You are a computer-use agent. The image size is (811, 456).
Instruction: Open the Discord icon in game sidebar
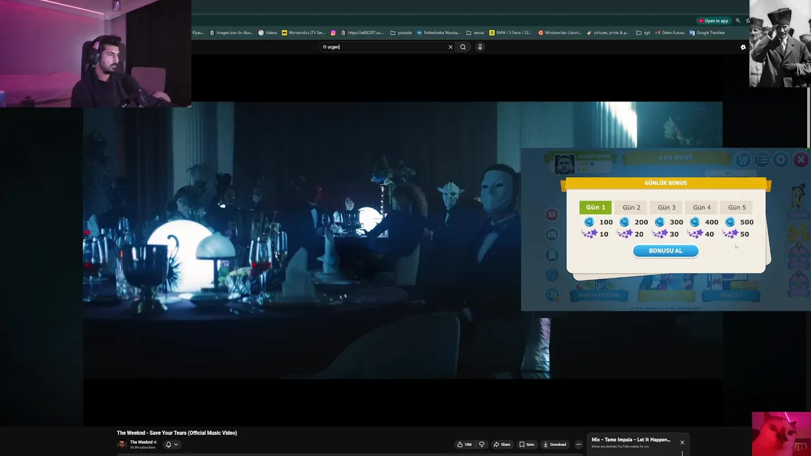coord(552,234)
